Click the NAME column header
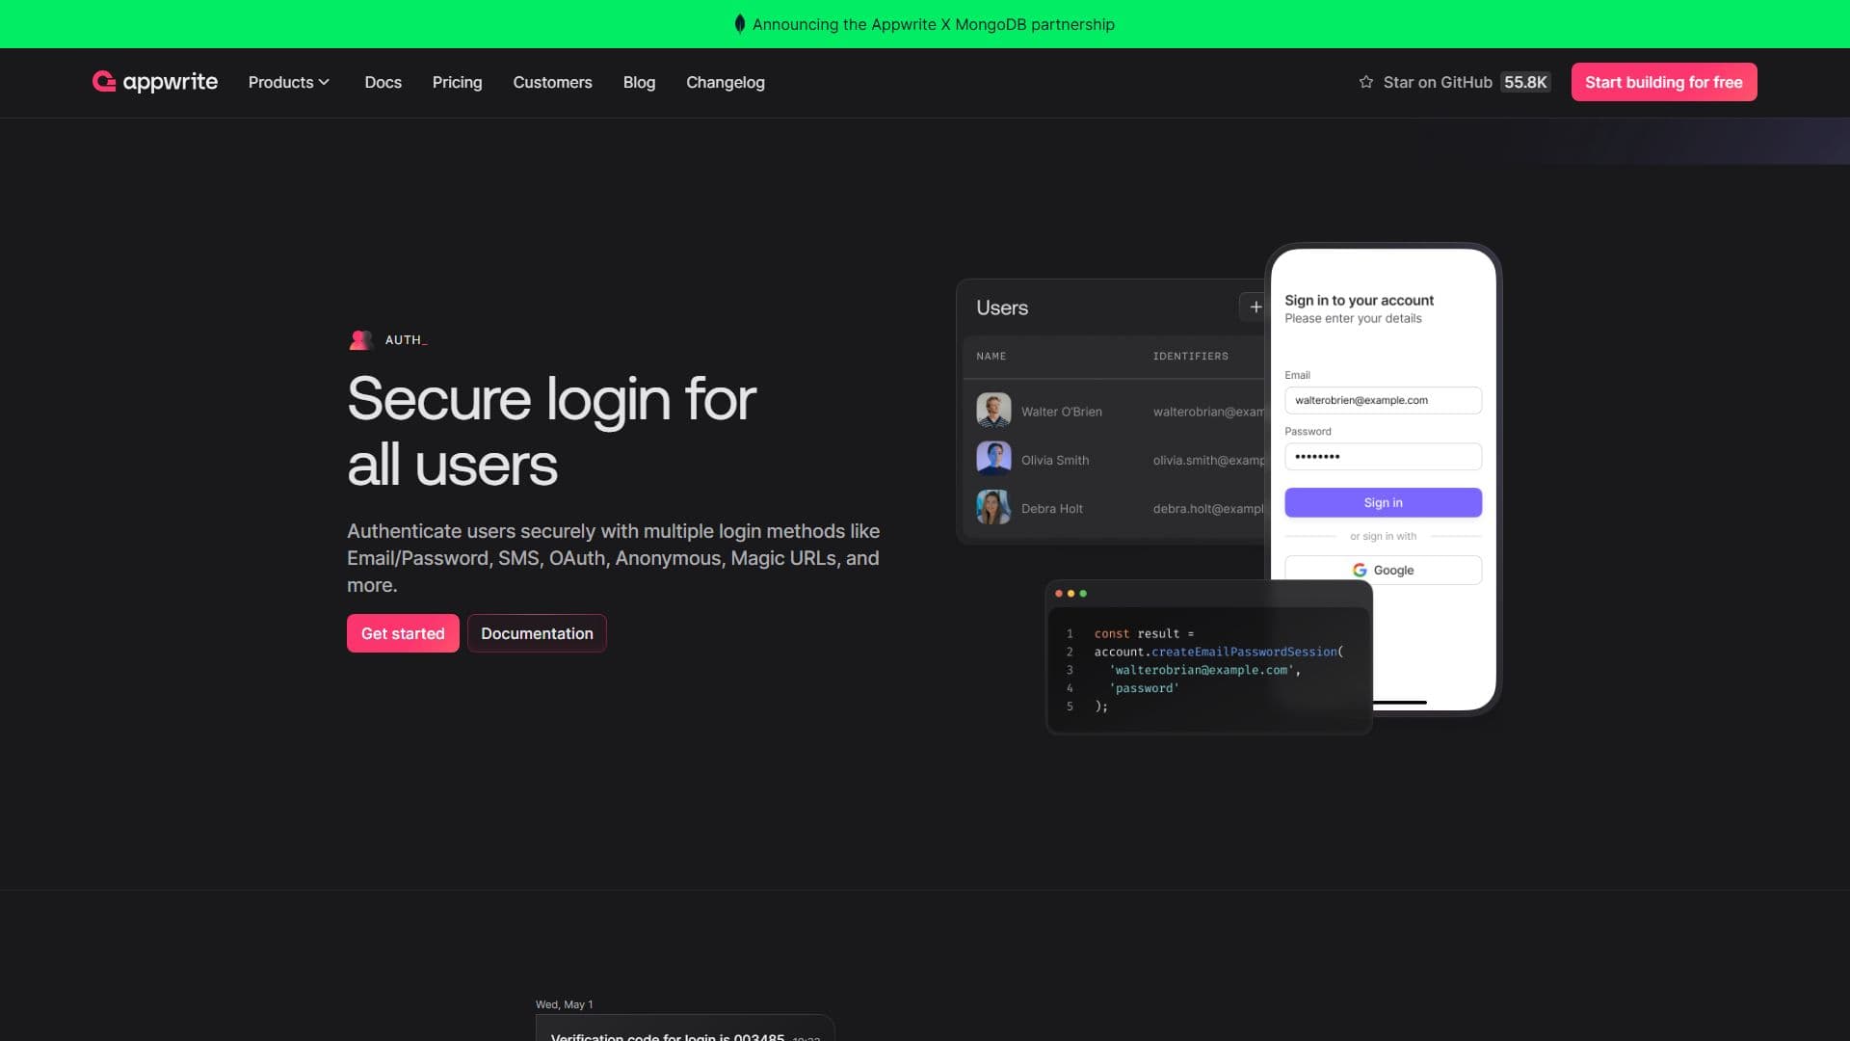 point(991,356)
